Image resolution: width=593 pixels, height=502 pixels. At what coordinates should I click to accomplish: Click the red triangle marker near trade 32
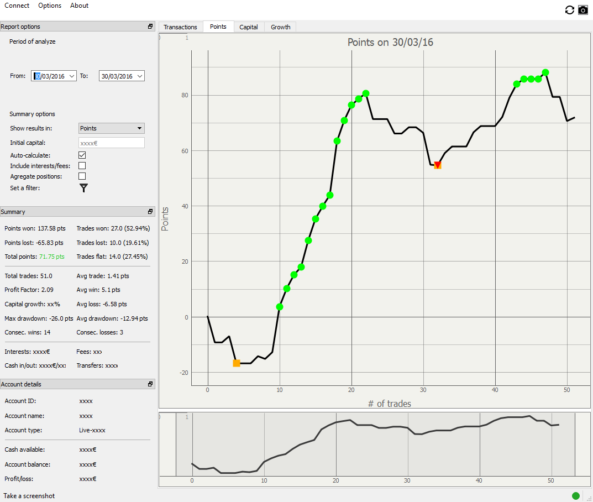pyautogui.click(x=438, y=165)
